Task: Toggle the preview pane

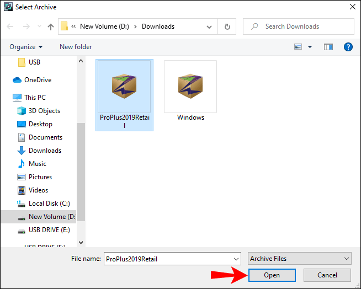Action: click(x=328, y=47)
